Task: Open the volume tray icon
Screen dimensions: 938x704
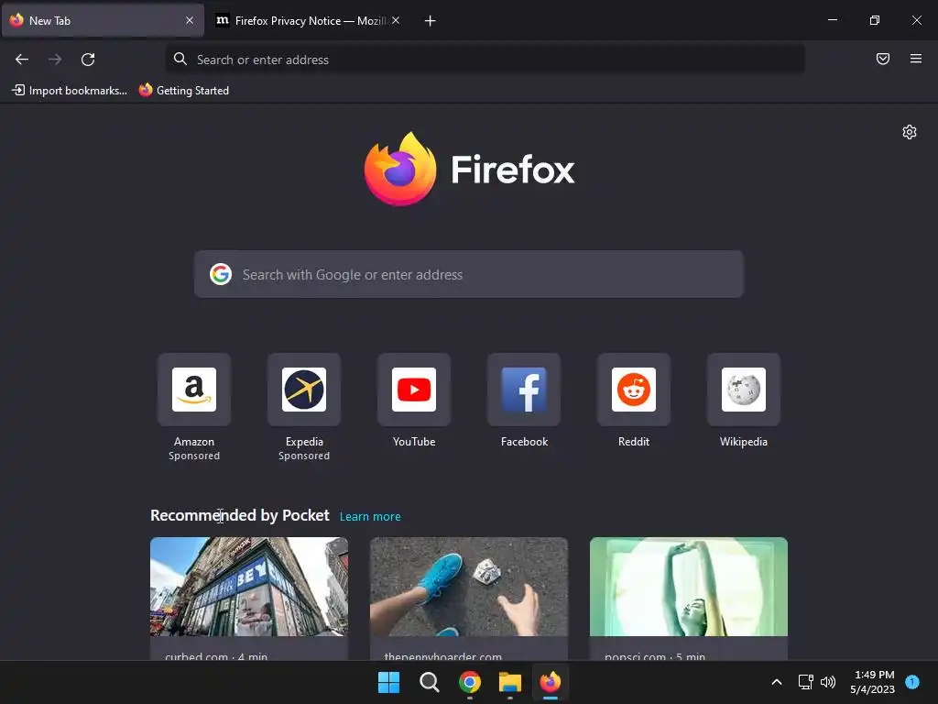Action: click(x=828, y=682)
